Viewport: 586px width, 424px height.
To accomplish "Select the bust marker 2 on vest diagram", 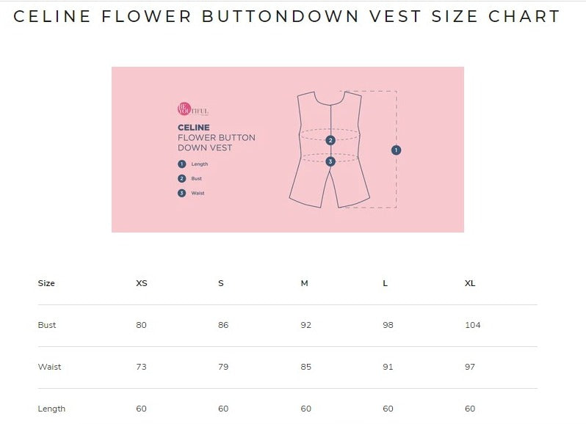I will pyautogui.click(x=330, y=139).
